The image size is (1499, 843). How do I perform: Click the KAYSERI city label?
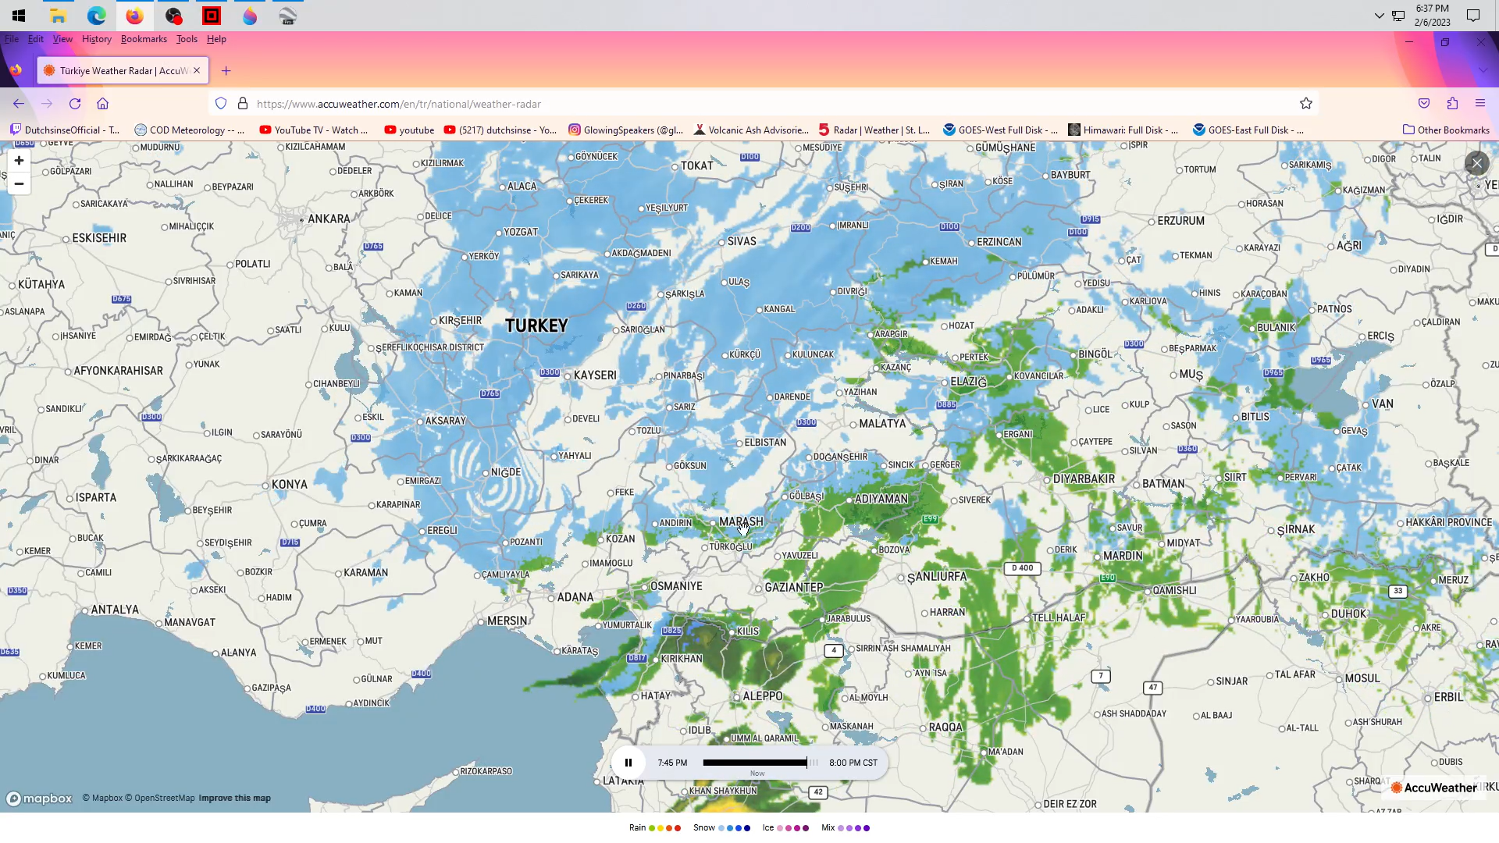[595, 375]
